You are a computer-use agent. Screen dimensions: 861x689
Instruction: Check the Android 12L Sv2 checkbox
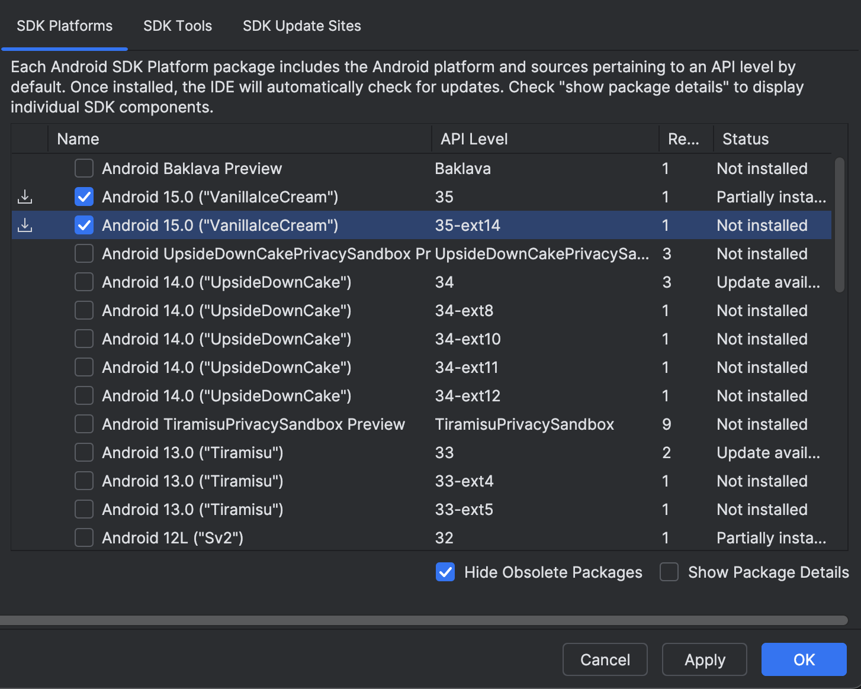pos(83,537)
